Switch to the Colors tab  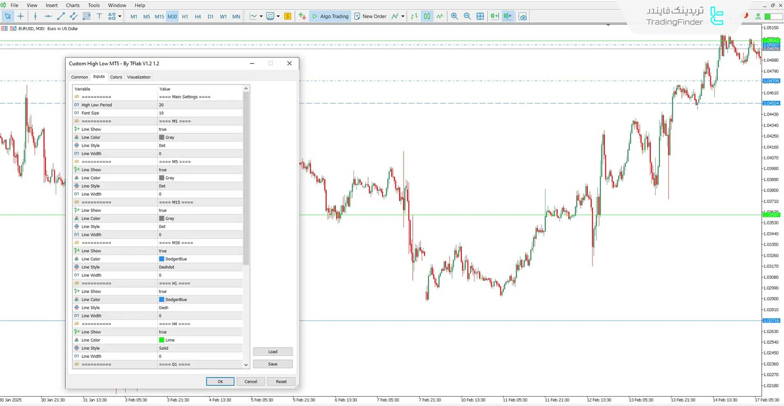point(116,77)
